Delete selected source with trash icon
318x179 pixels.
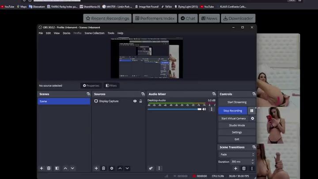point(103,168)
